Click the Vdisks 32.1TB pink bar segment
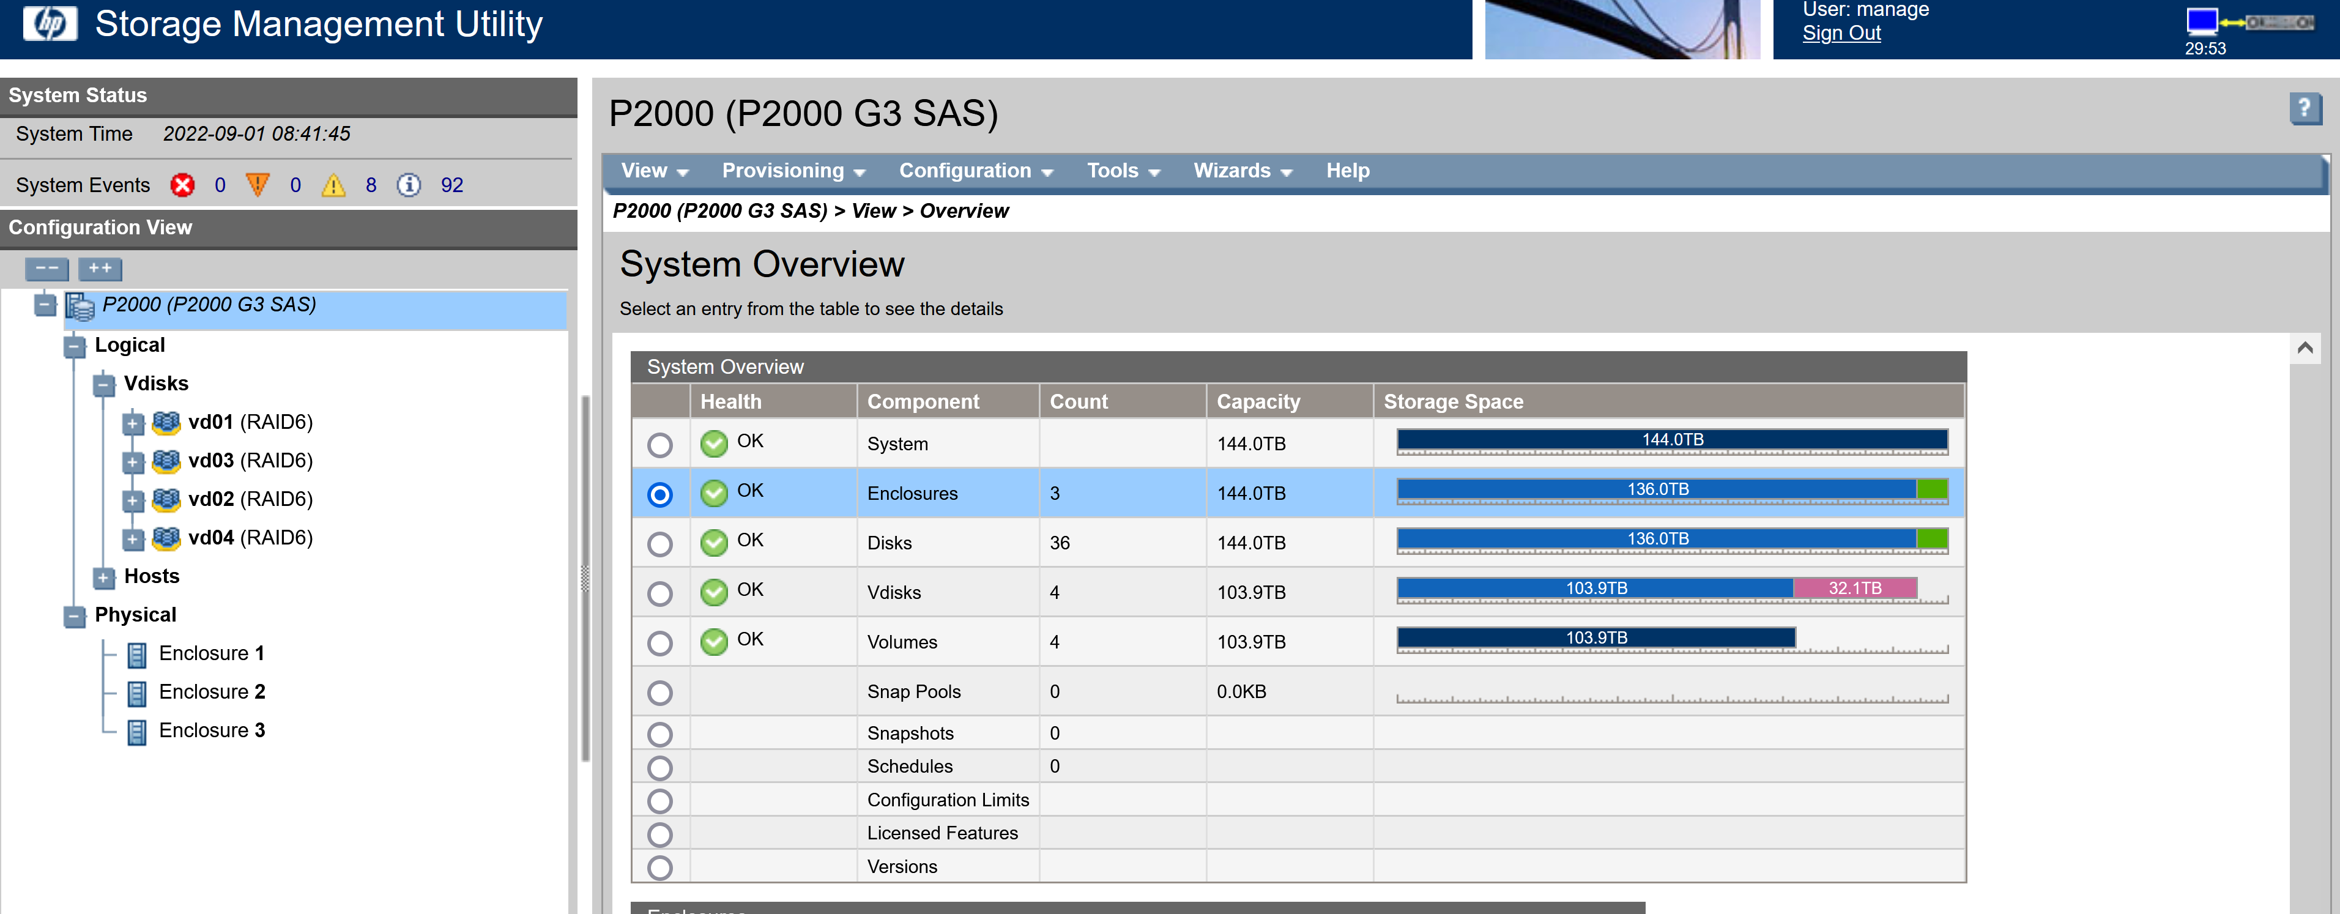The image size is (2340, 914). click(1854, 589)
